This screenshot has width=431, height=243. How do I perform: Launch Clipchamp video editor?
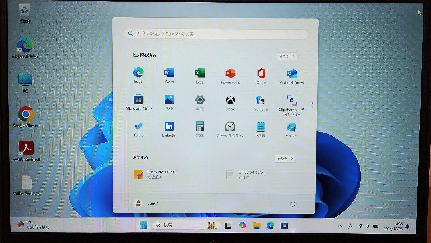click(291, 106)
